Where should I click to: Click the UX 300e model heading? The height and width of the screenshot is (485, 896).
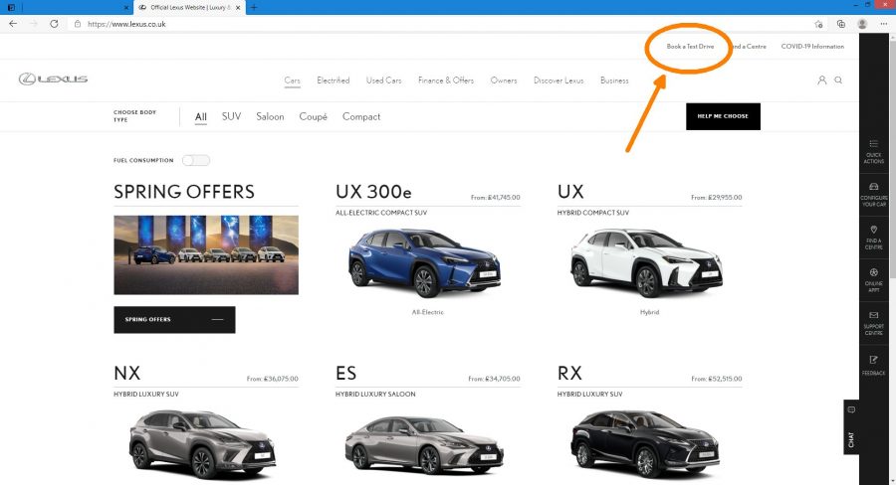pos(373,192)
